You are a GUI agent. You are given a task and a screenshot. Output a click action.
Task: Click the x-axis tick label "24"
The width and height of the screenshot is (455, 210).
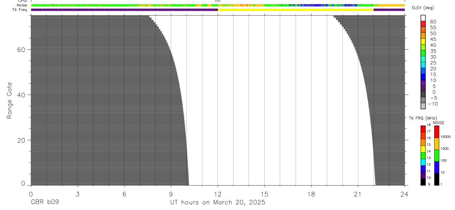click(405, 194)
